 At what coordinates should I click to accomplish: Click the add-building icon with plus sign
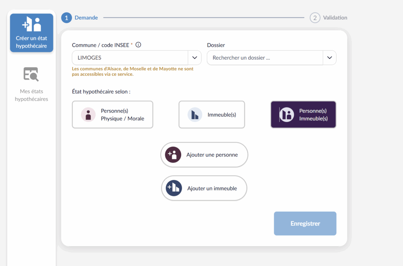174,188
